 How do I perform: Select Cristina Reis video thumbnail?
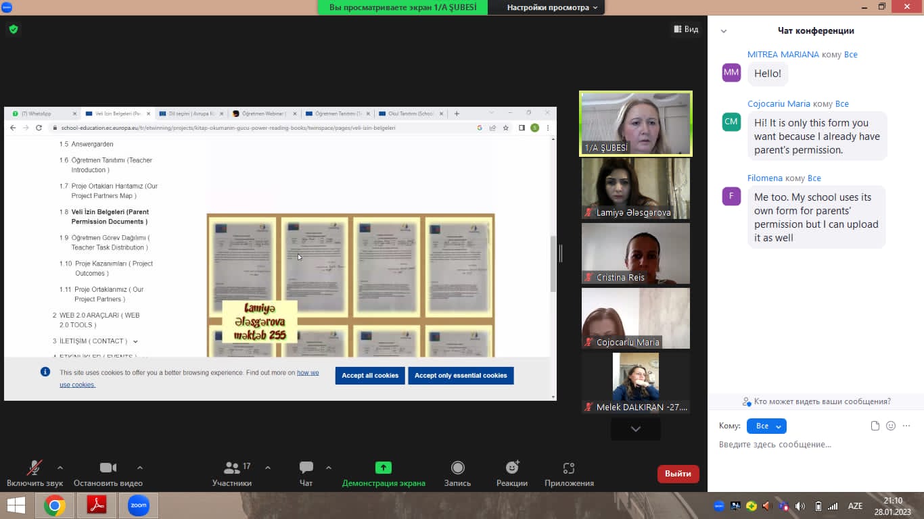coord(636,253)
